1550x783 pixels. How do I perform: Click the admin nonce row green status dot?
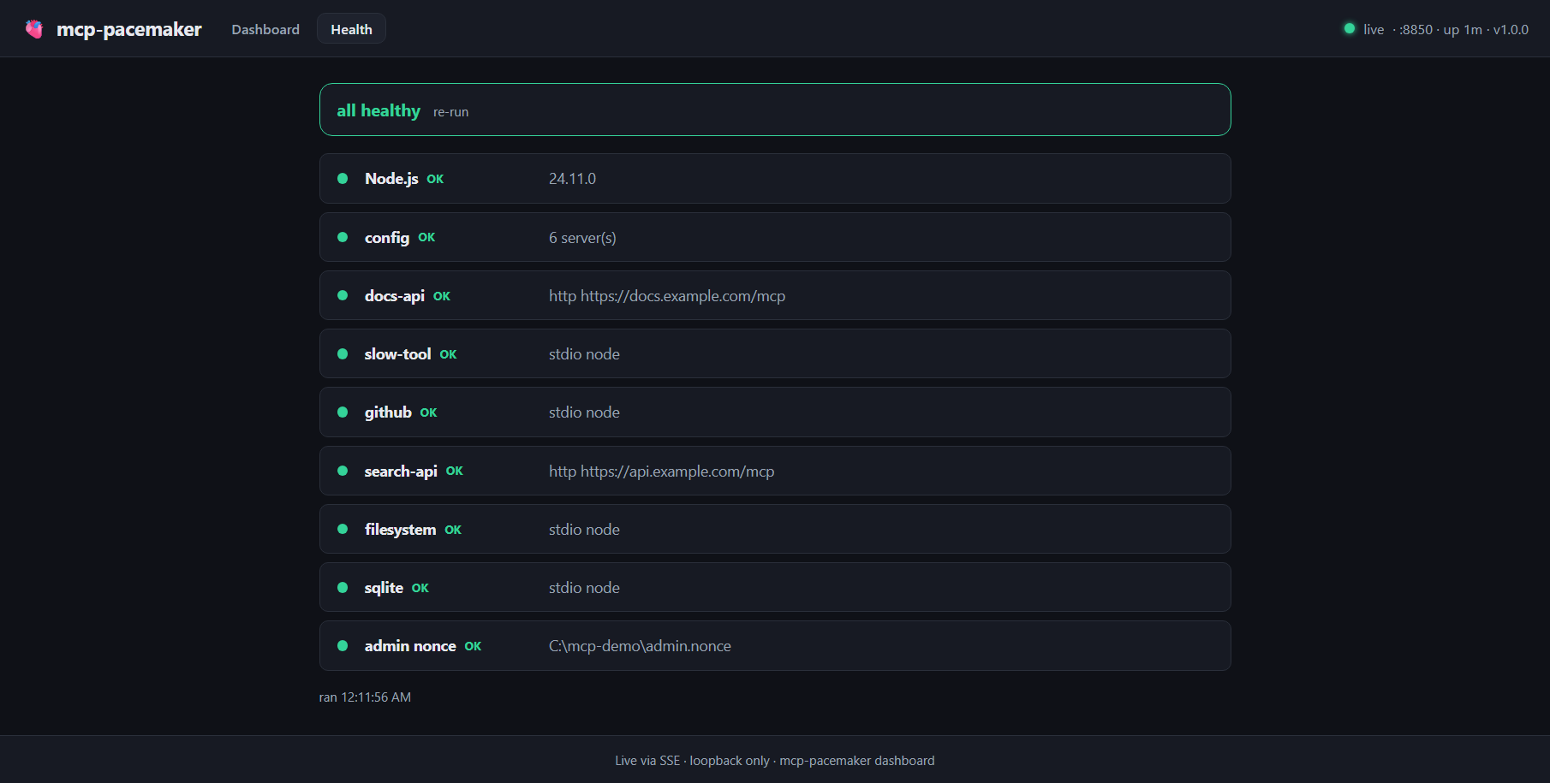pos(343,645)
